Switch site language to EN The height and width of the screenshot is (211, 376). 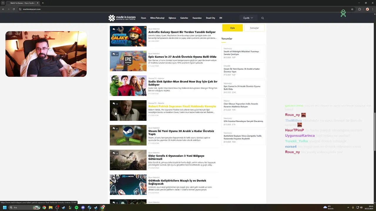[221, 18]
